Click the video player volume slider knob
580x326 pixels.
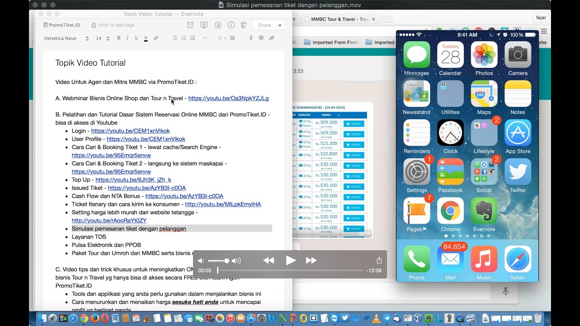[x=227, y=261]
